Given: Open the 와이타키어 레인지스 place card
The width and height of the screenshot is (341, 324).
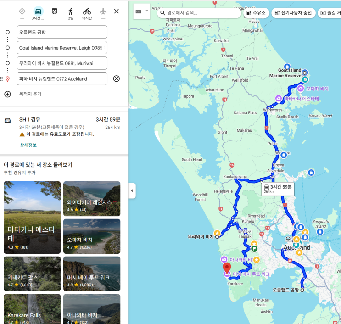Looking at the screenshot, I should (92, 199).
